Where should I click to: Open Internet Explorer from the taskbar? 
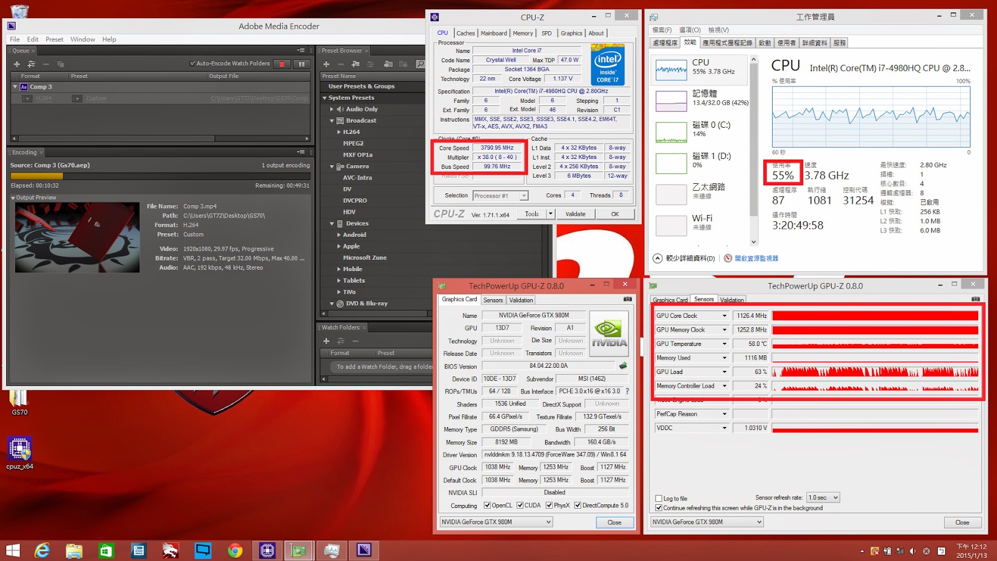pyautogui.click(x=42, y=550)
